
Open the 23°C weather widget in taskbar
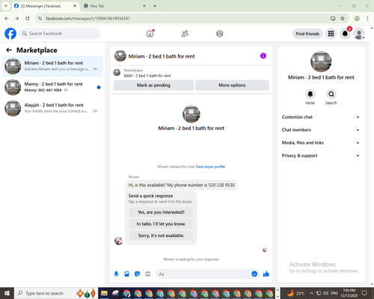[296, 293]
